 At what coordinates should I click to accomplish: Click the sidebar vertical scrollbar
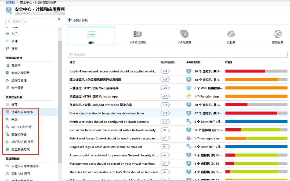60,102
